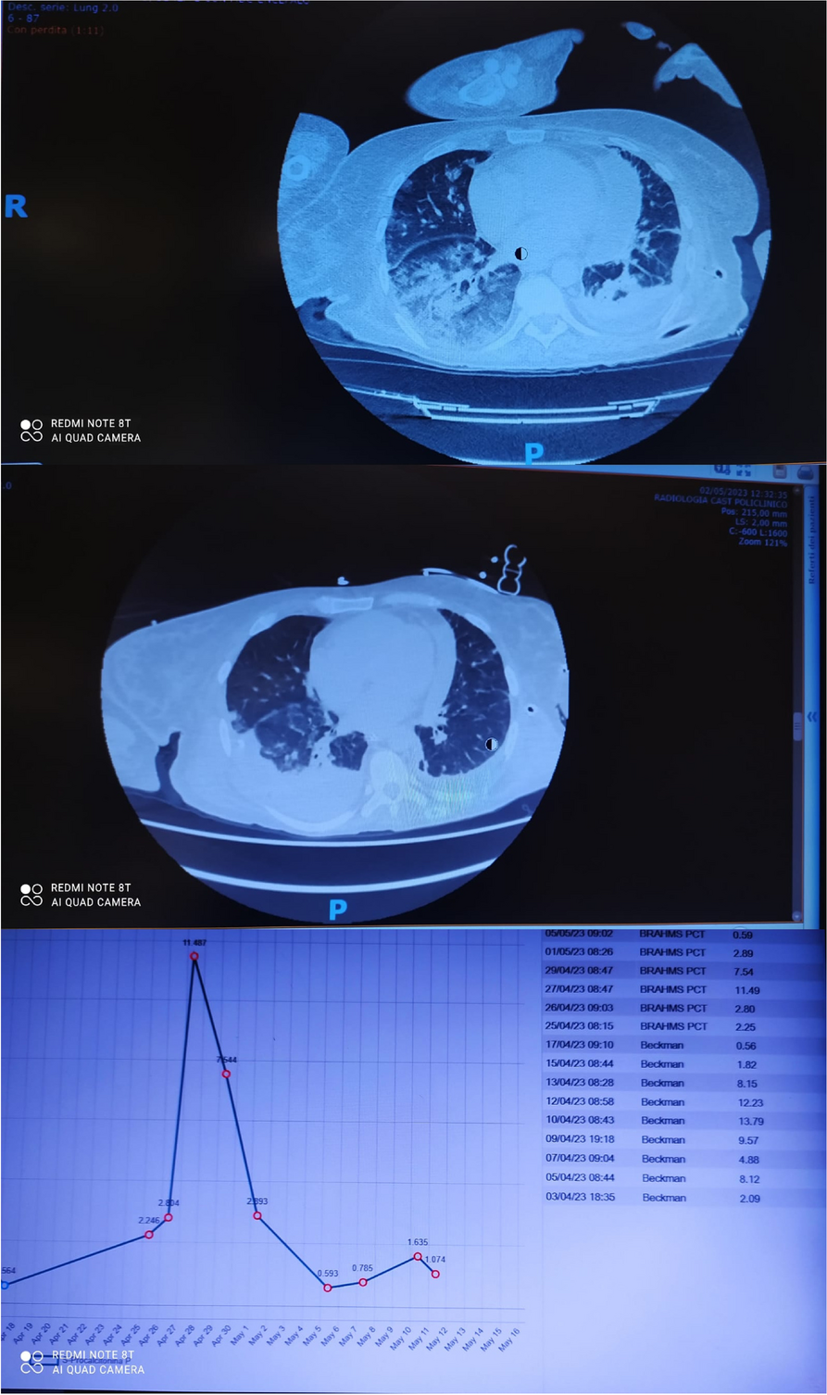
Task: Select the row dated 26/04/23 09:03
Action: pos(683,1008)
